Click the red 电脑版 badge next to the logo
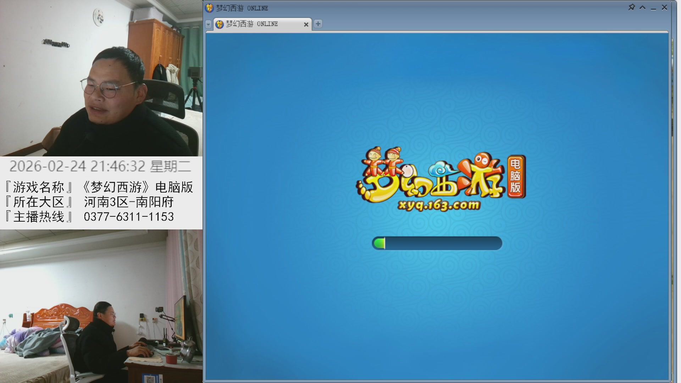 515,177
